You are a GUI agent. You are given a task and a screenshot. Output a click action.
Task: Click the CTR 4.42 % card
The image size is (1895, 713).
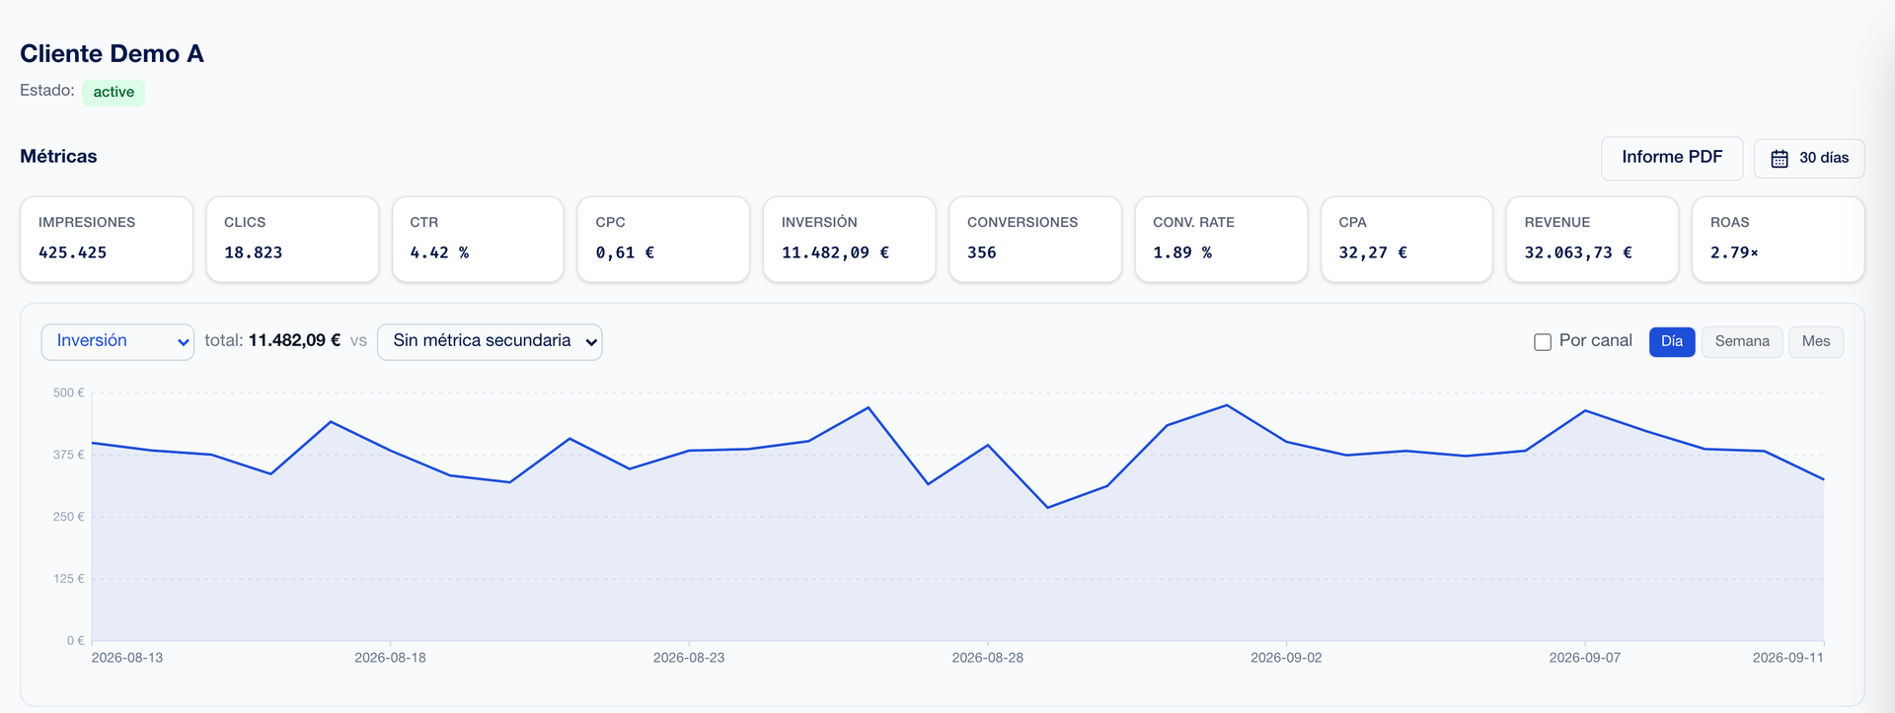pyautogui.click(x=478, y=240)
